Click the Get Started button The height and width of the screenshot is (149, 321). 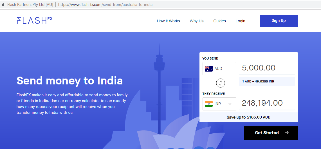tap(271, 133)
